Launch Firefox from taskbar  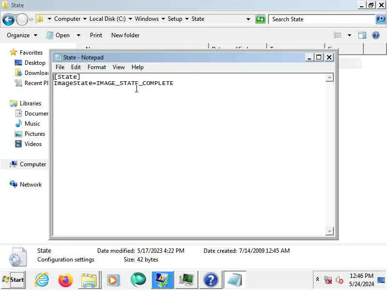[x=66, y=280]
